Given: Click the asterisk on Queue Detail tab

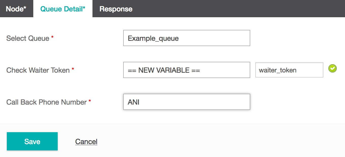Looking at the screenshot, I should pos(84,8).
